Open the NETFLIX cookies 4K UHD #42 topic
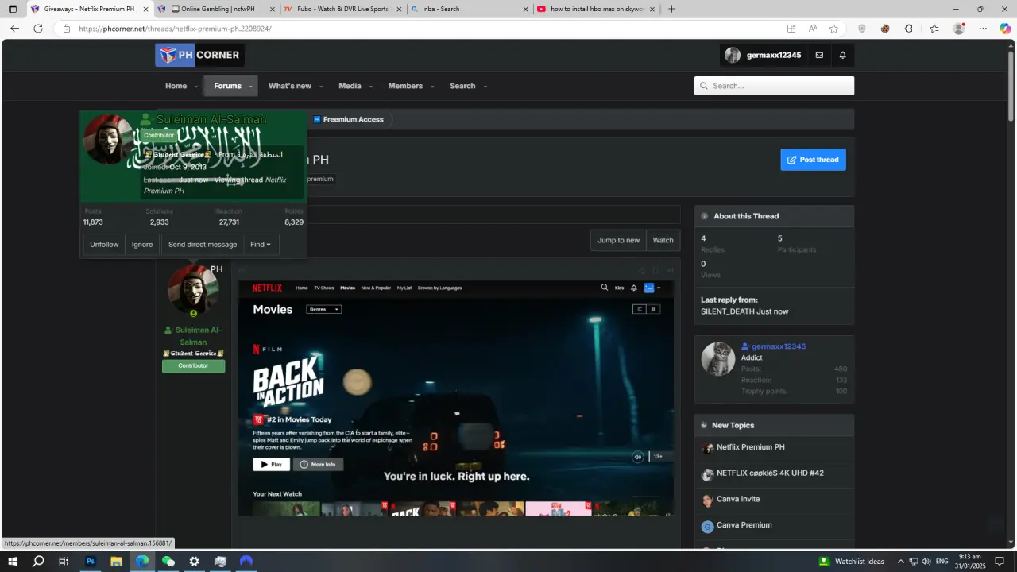This screenshot has height=572, width=1017. pyautogui.click(x=770, y=473)
